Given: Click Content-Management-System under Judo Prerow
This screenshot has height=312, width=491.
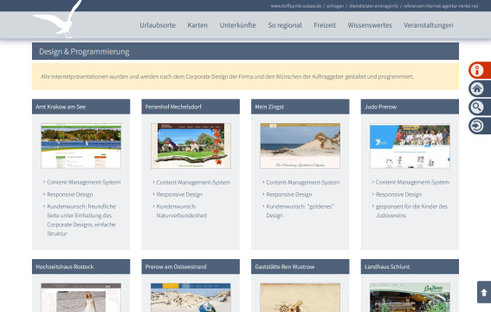Looking at the screenshot, I should click(412, 182).
